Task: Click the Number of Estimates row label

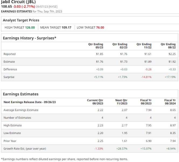Action: pos(17,118)
